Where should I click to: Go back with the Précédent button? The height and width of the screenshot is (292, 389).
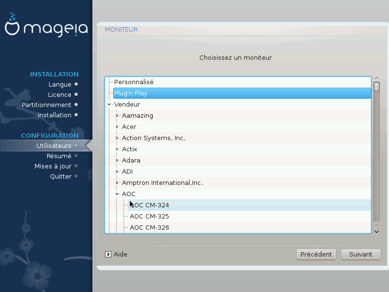click(316, 254)
